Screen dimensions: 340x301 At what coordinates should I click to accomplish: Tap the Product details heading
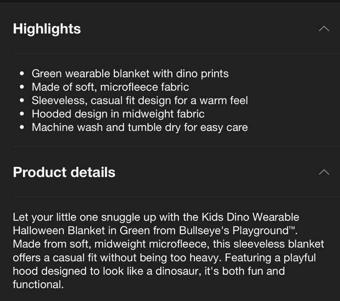[64, 173]
